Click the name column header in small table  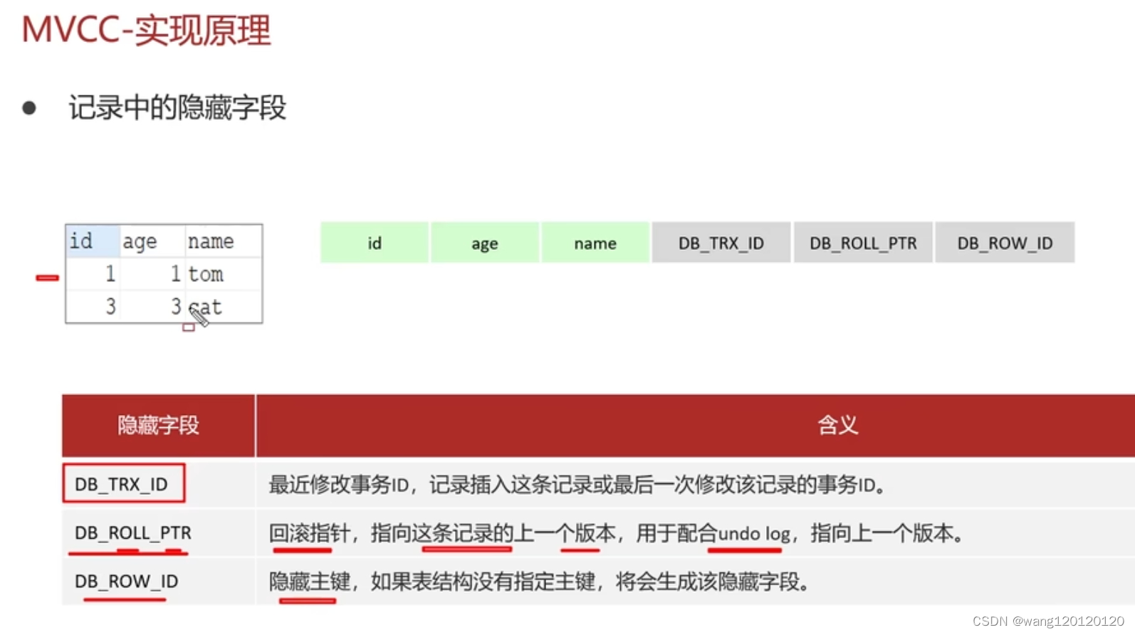click(223, 241)
